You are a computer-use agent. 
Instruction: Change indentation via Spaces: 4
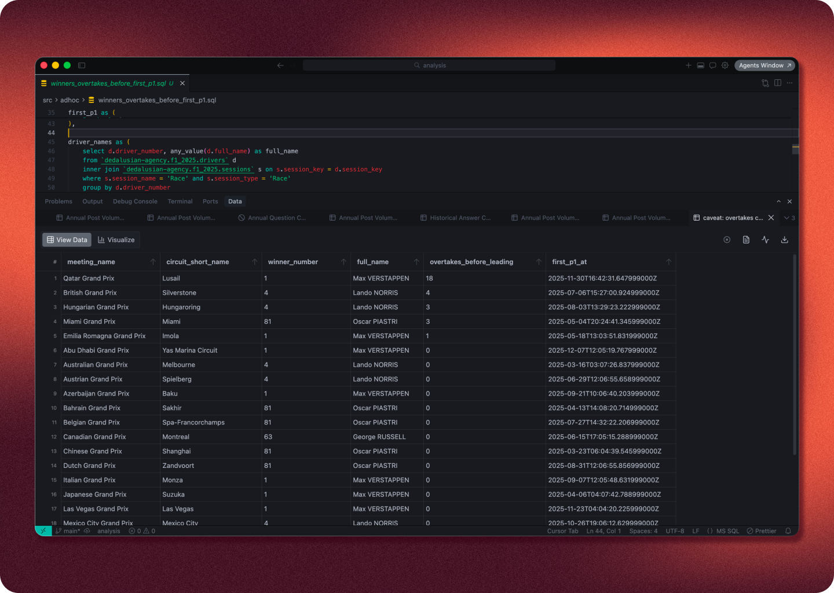click(643, 531)
